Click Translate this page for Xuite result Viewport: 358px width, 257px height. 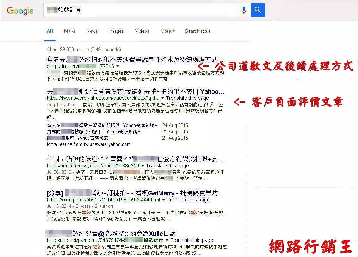[192, 240]
